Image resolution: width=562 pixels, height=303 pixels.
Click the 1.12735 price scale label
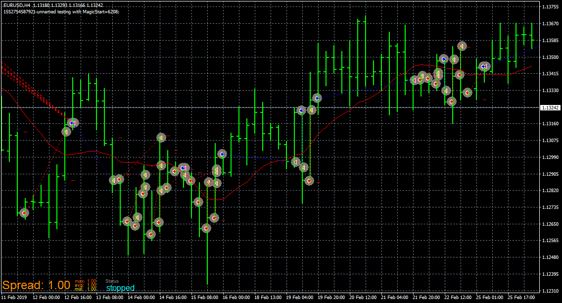550,207
